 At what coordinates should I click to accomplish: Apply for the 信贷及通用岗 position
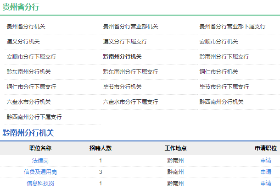coord(265,172)
